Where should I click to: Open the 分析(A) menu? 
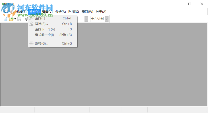point(61,12)
